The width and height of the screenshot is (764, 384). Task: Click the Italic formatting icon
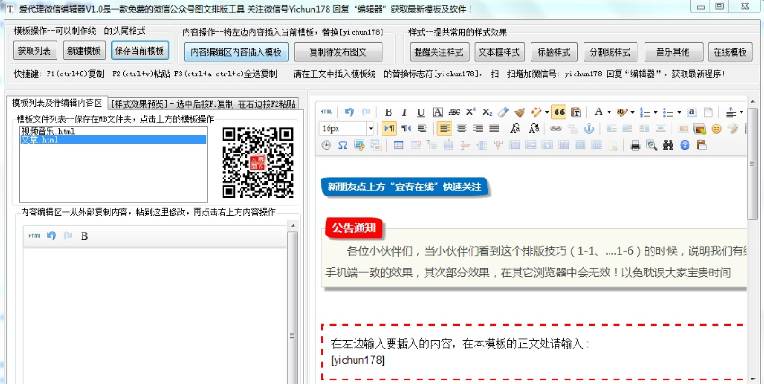(405, 112)
